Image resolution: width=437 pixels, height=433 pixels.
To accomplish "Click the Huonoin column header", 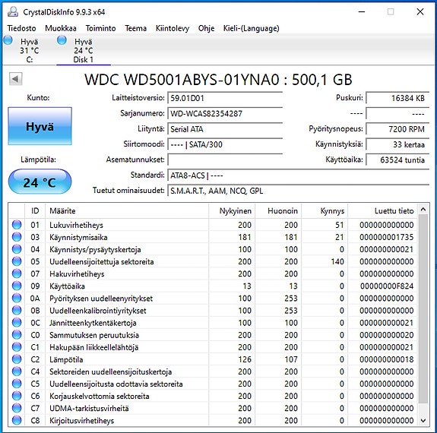I will coord(278,211).
